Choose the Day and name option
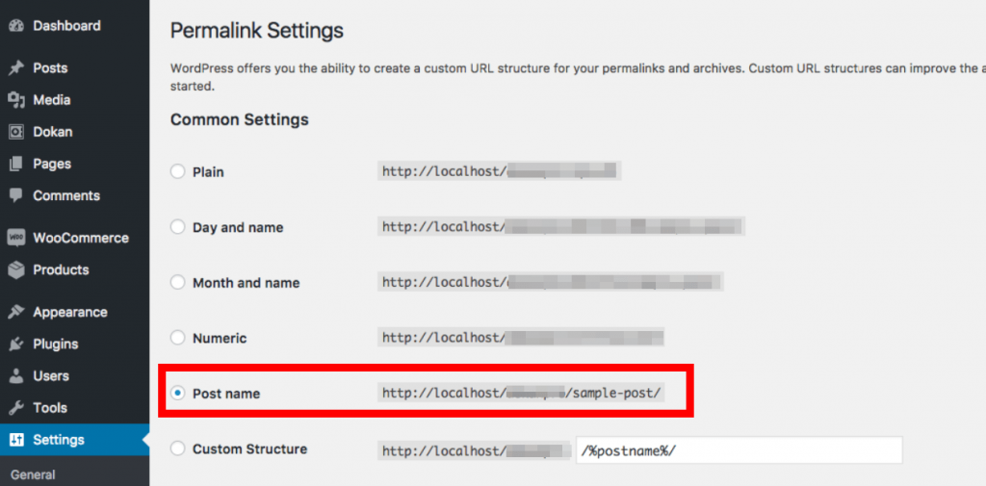Viewport: 986px width, 486px height. 177,227
